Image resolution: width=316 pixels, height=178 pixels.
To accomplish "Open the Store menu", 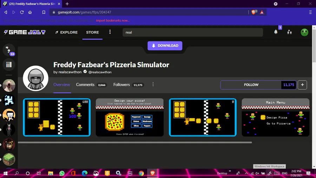I will click(92, 32).
